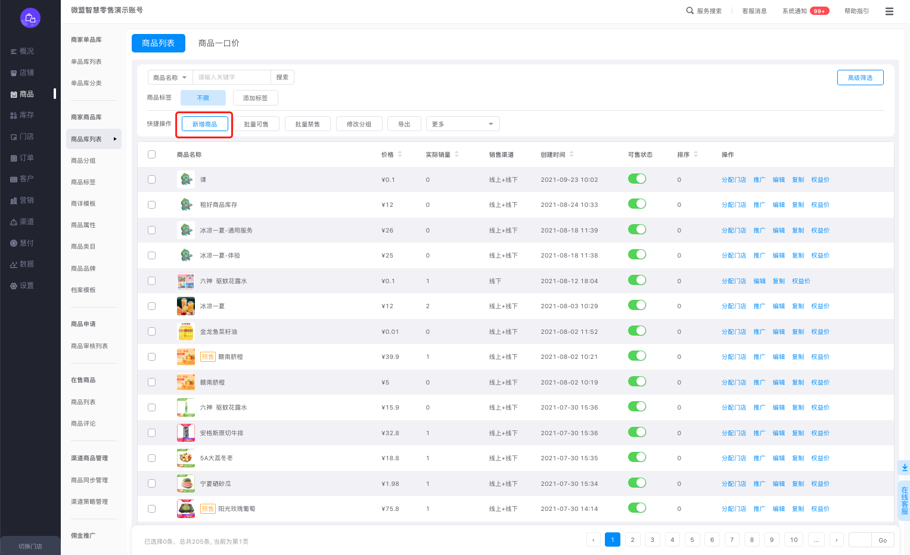Select the 不限 tag filter

(x=203, y=98)
